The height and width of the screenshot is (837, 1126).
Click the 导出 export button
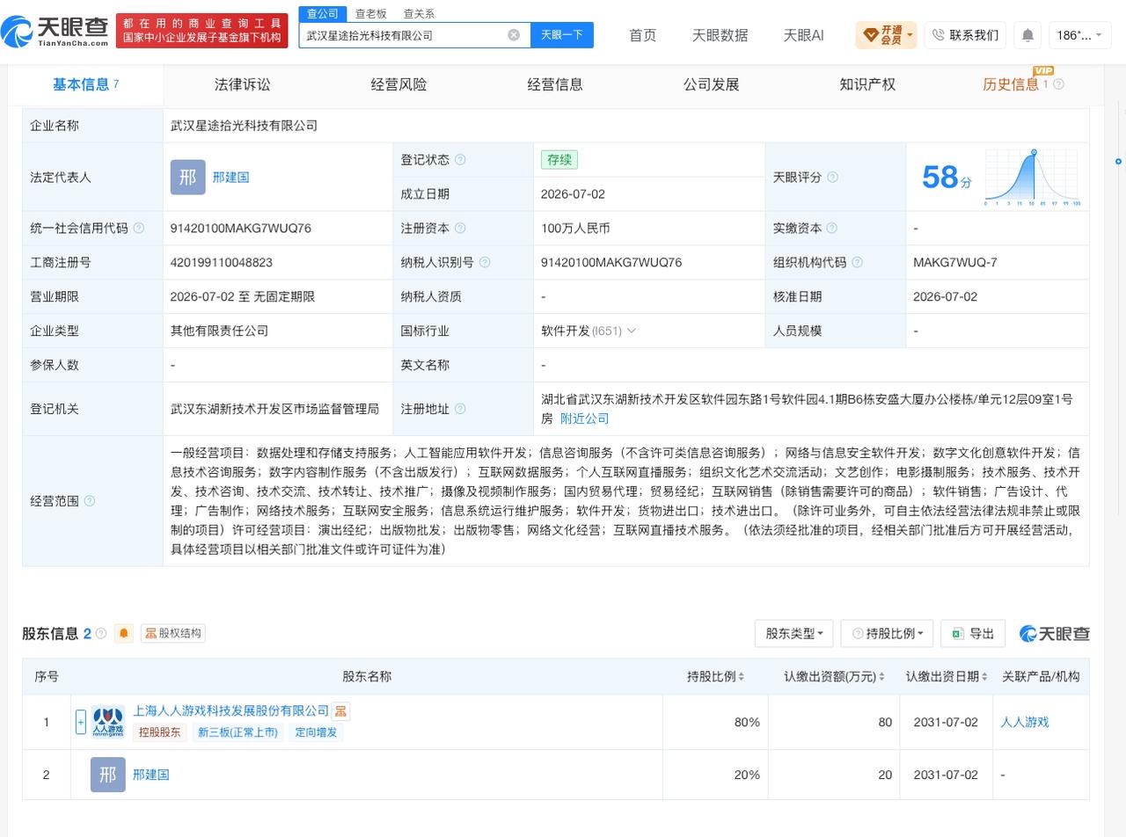pyautogui.click(x=973, y=634)
